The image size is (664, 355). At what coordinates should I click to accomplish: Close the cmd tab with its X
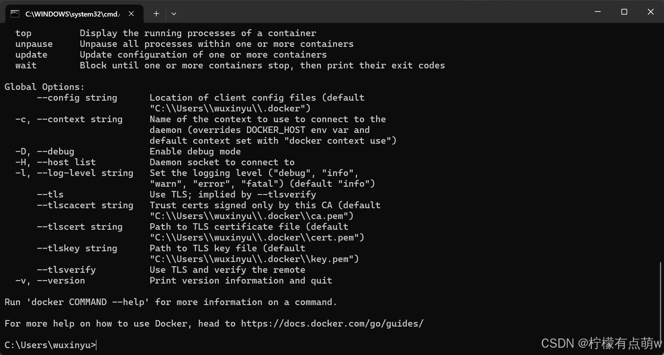131,13
